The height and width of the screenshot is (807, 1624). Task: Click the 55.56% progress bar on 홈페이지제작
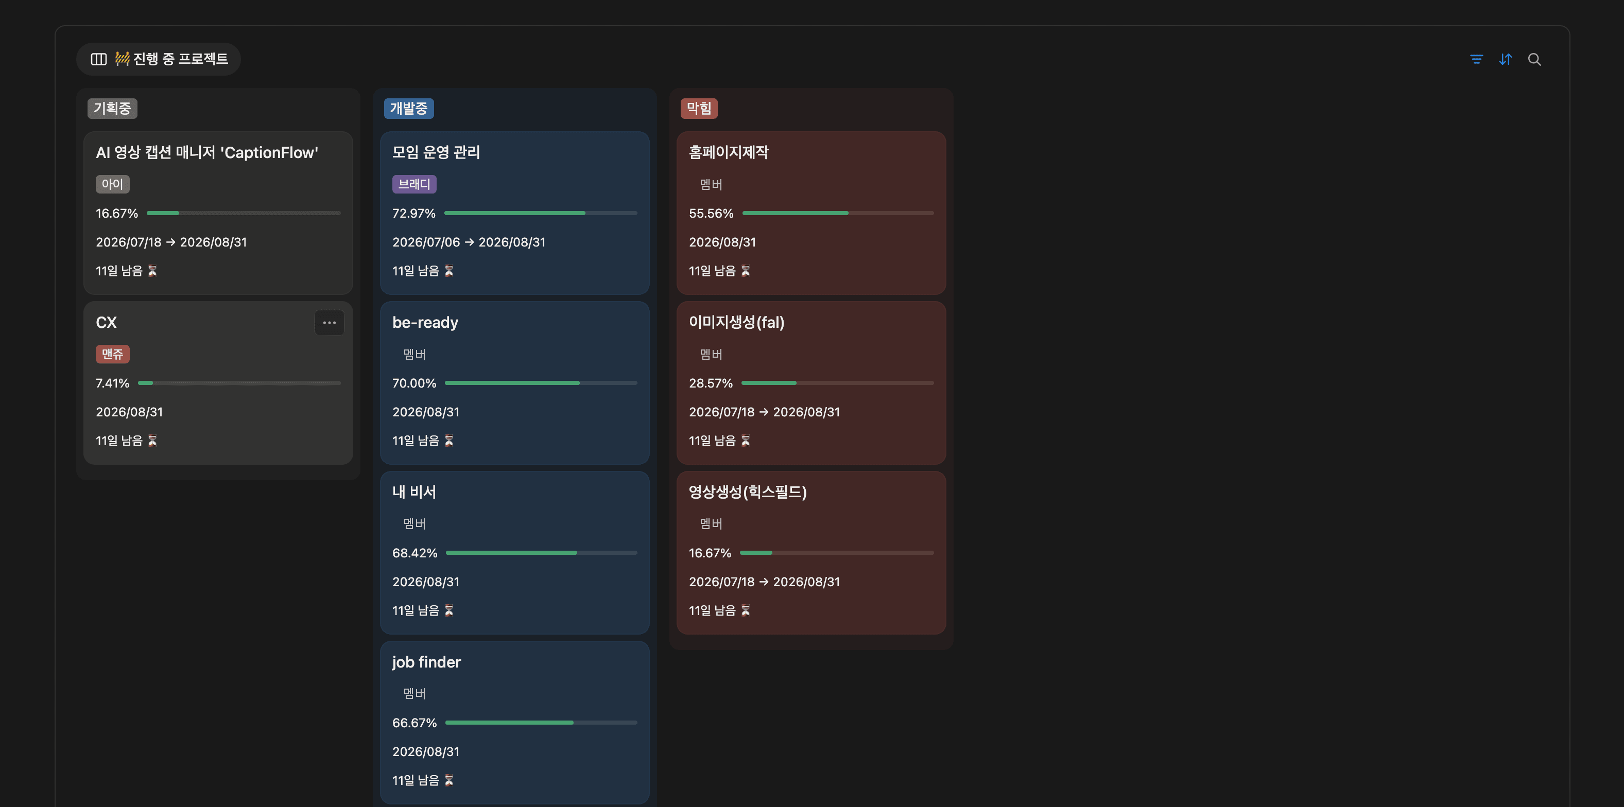[x=838, y=213]
